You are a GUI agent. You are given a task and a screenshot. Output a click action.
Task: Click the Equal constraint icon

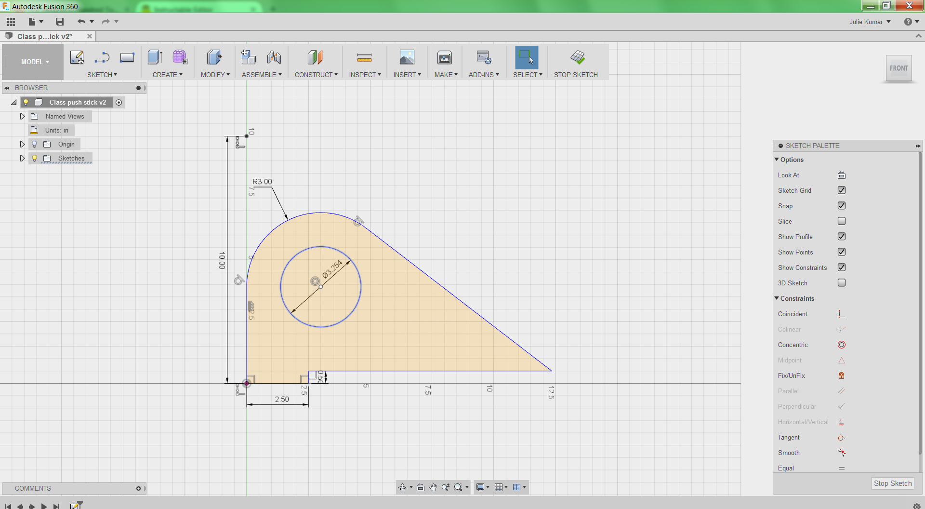click(x=842, y=468)
